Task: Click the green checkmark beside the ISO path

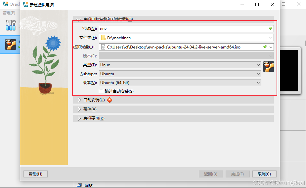Action: 265,47
